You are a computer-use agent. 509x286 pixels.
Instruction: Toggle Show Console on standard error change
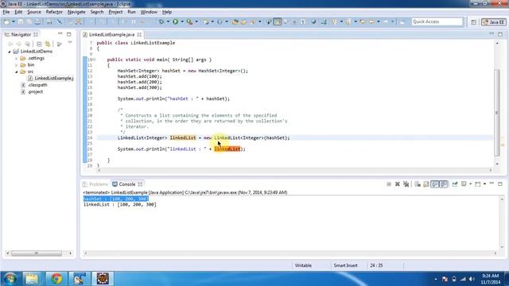(x=444, y=184)
